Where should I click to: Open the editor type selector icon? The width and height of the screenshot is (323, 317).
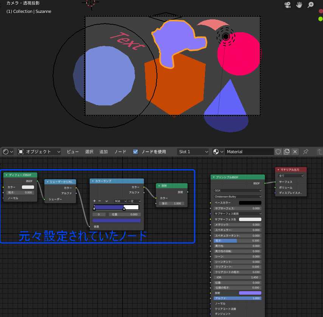8,152
